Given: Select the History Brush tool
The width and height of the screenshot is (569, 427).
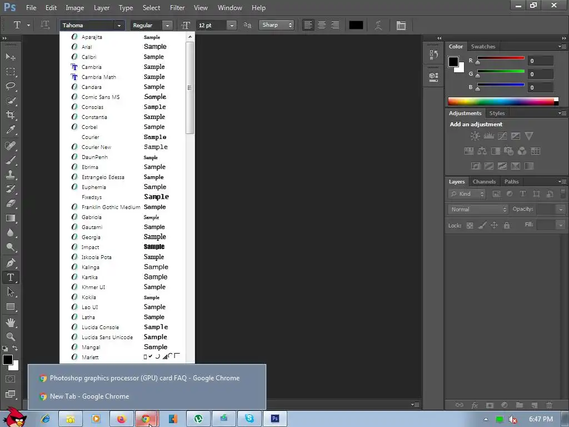Looking at the screenshot, I should tap(11, 189).
